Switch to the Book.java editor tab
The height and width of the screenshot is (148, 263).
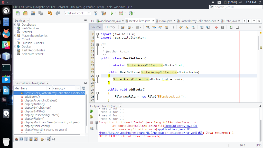[x=165, y=21]
